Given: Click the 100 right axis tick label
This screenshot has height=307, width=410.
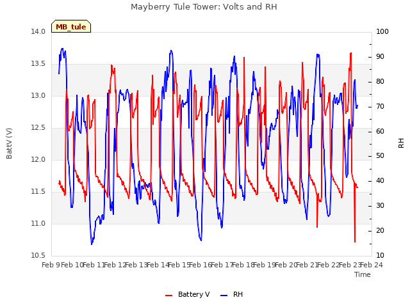Looking at the screenshot, I should point(382,31).
